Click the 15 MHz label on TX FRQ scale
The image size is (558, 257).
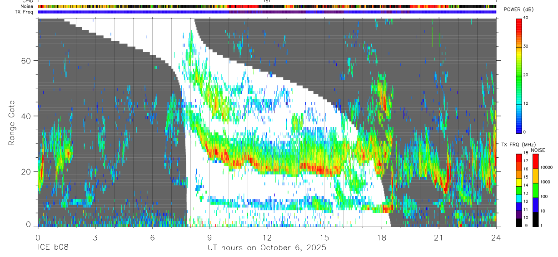[526, 177]
